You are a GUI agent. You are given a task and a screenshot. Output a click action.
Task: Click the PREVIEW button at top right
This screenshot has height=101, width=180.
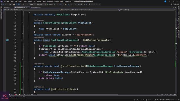(176, 4)
